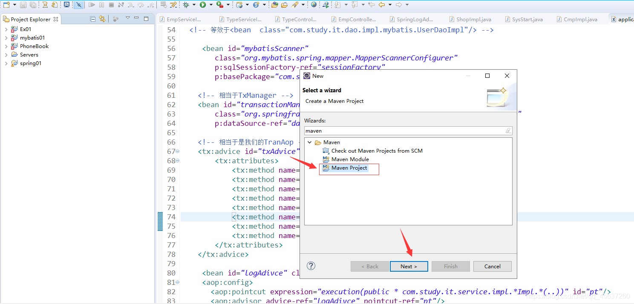Click the globe Web Browser icon
Screen dimensions: 634x304
coord(314,5)
